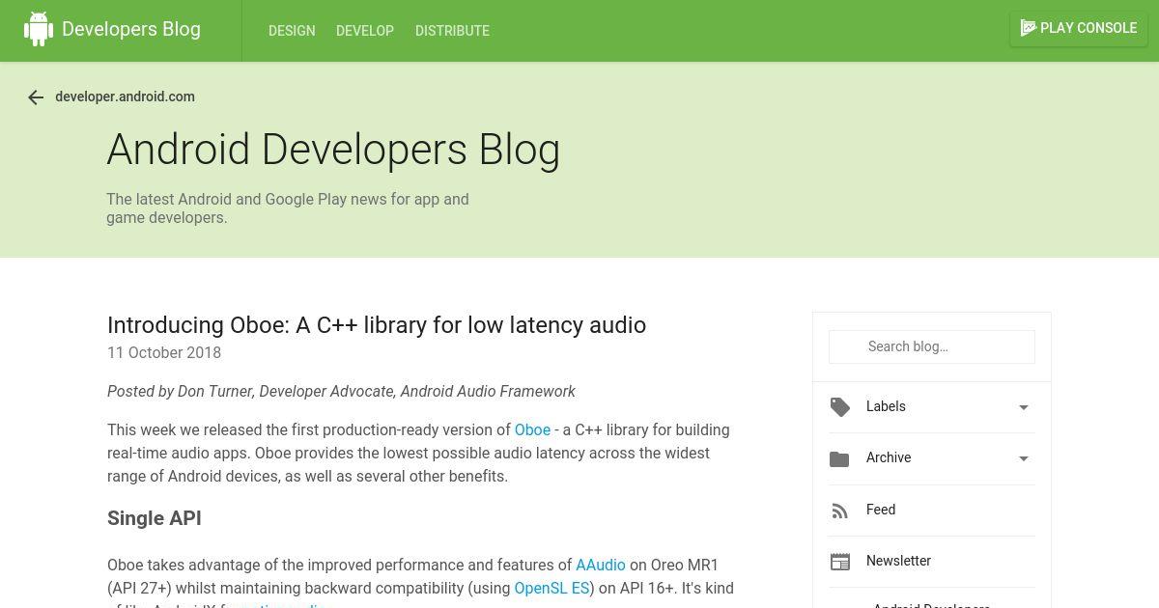Open the Design menu
The image size is (1159, 608).
tap(292, 31)
